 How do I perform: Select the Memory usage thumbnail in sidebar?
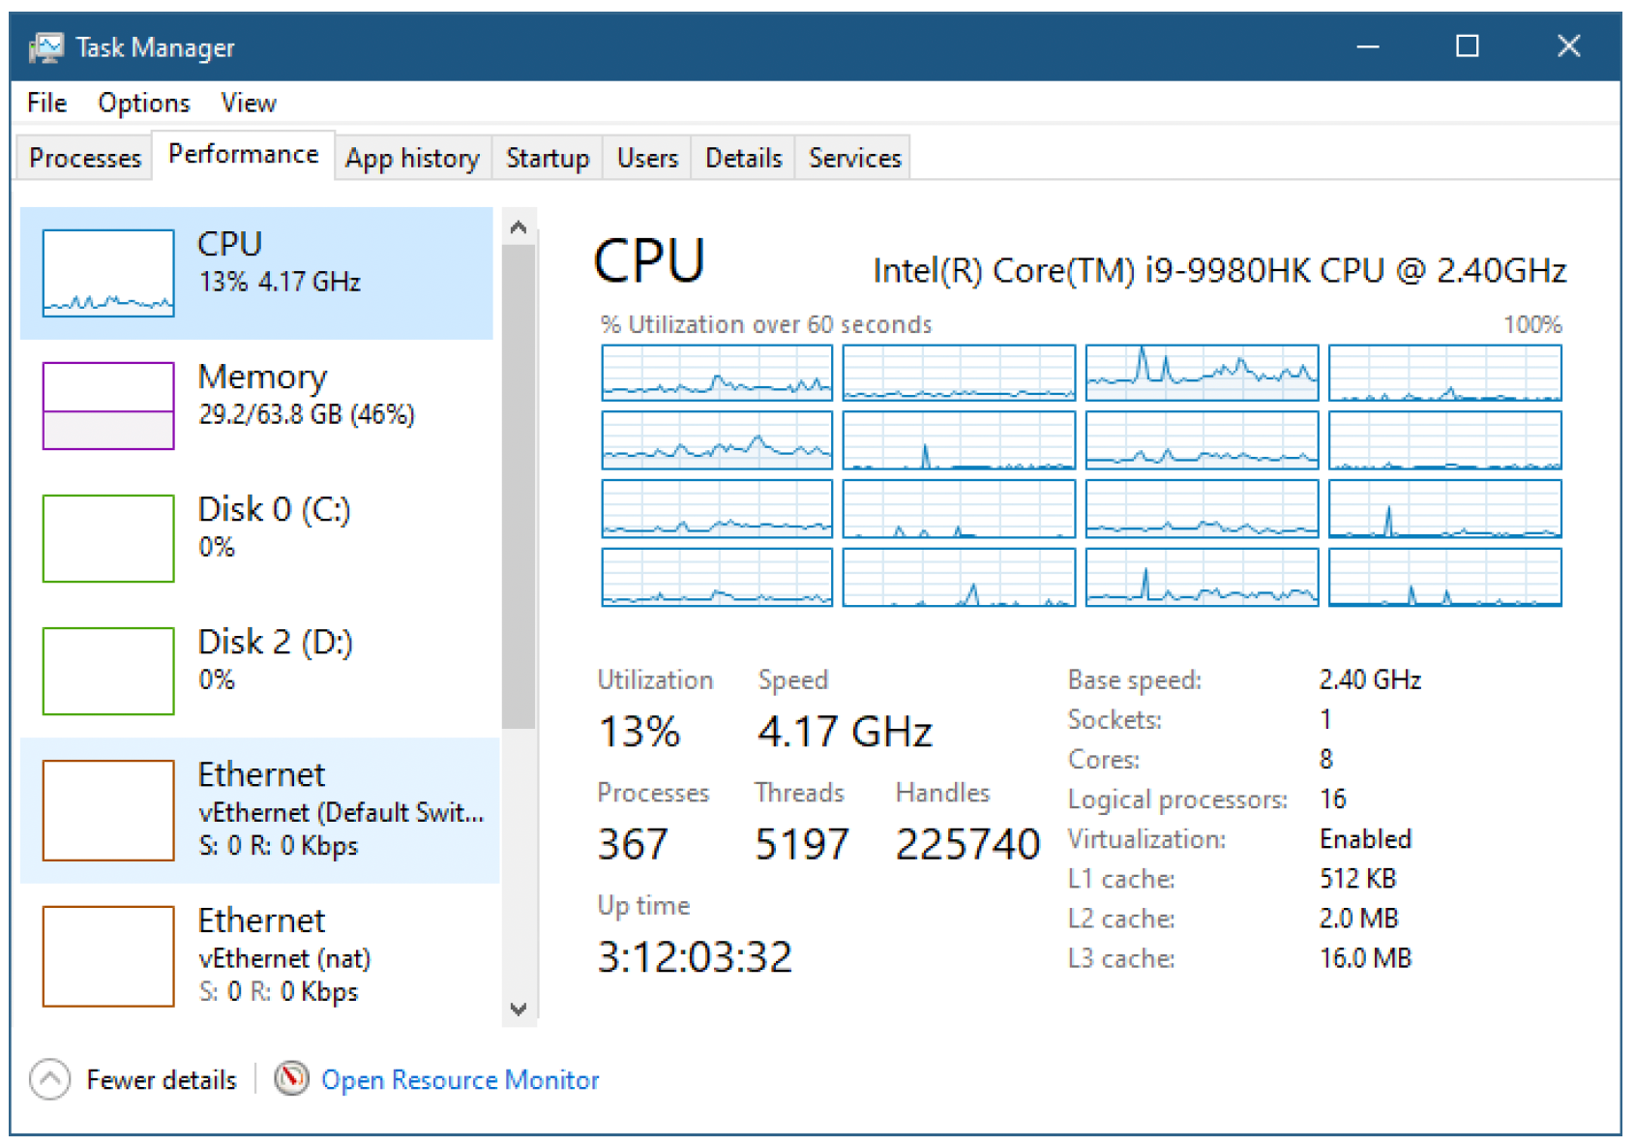pos(108,406)
